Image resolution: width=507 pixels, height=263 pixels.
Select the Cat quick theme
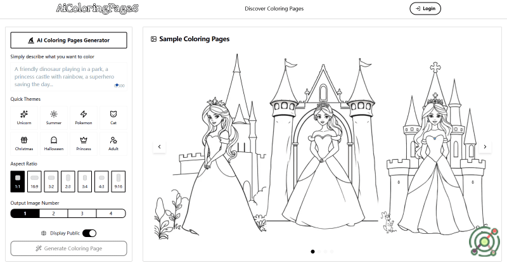(113, 117)
